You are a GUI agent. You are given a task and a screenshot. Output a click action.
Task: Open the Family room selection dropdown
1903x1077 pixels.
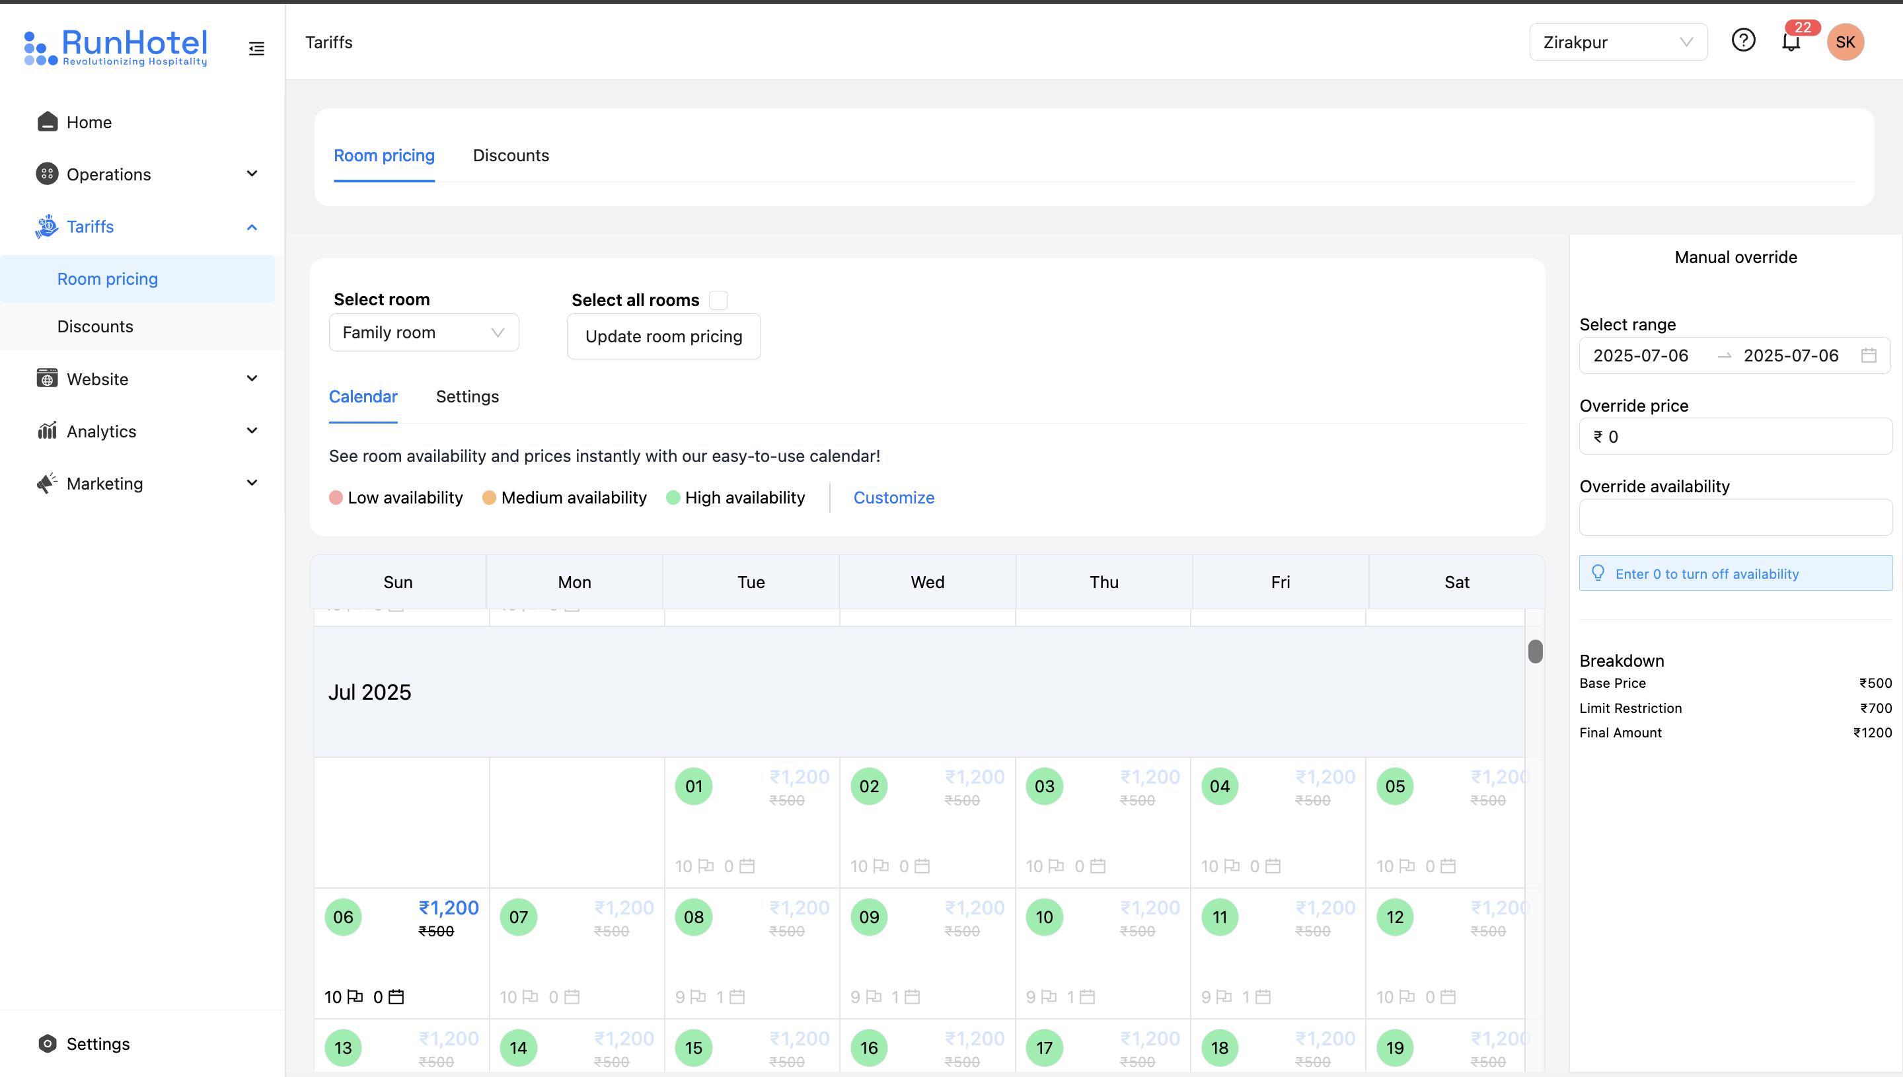click(x=424, y=333)
